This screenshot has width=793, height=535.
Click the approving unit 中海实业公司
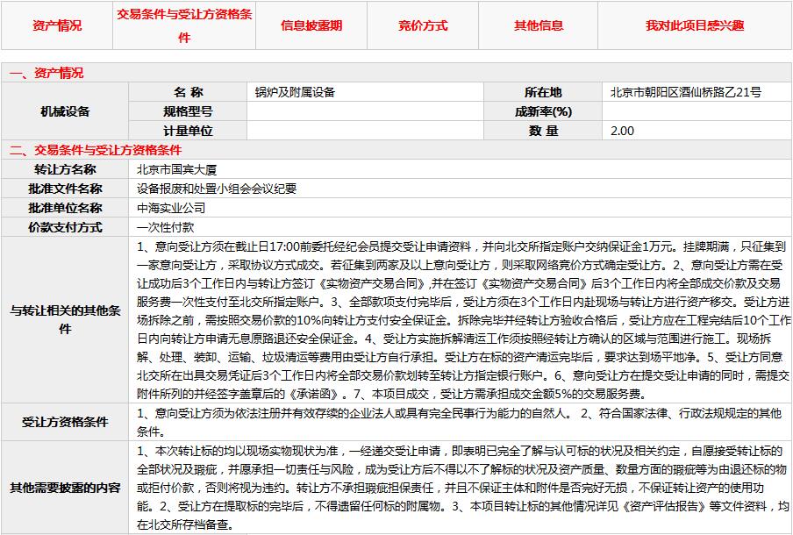[x=170, y=209]
